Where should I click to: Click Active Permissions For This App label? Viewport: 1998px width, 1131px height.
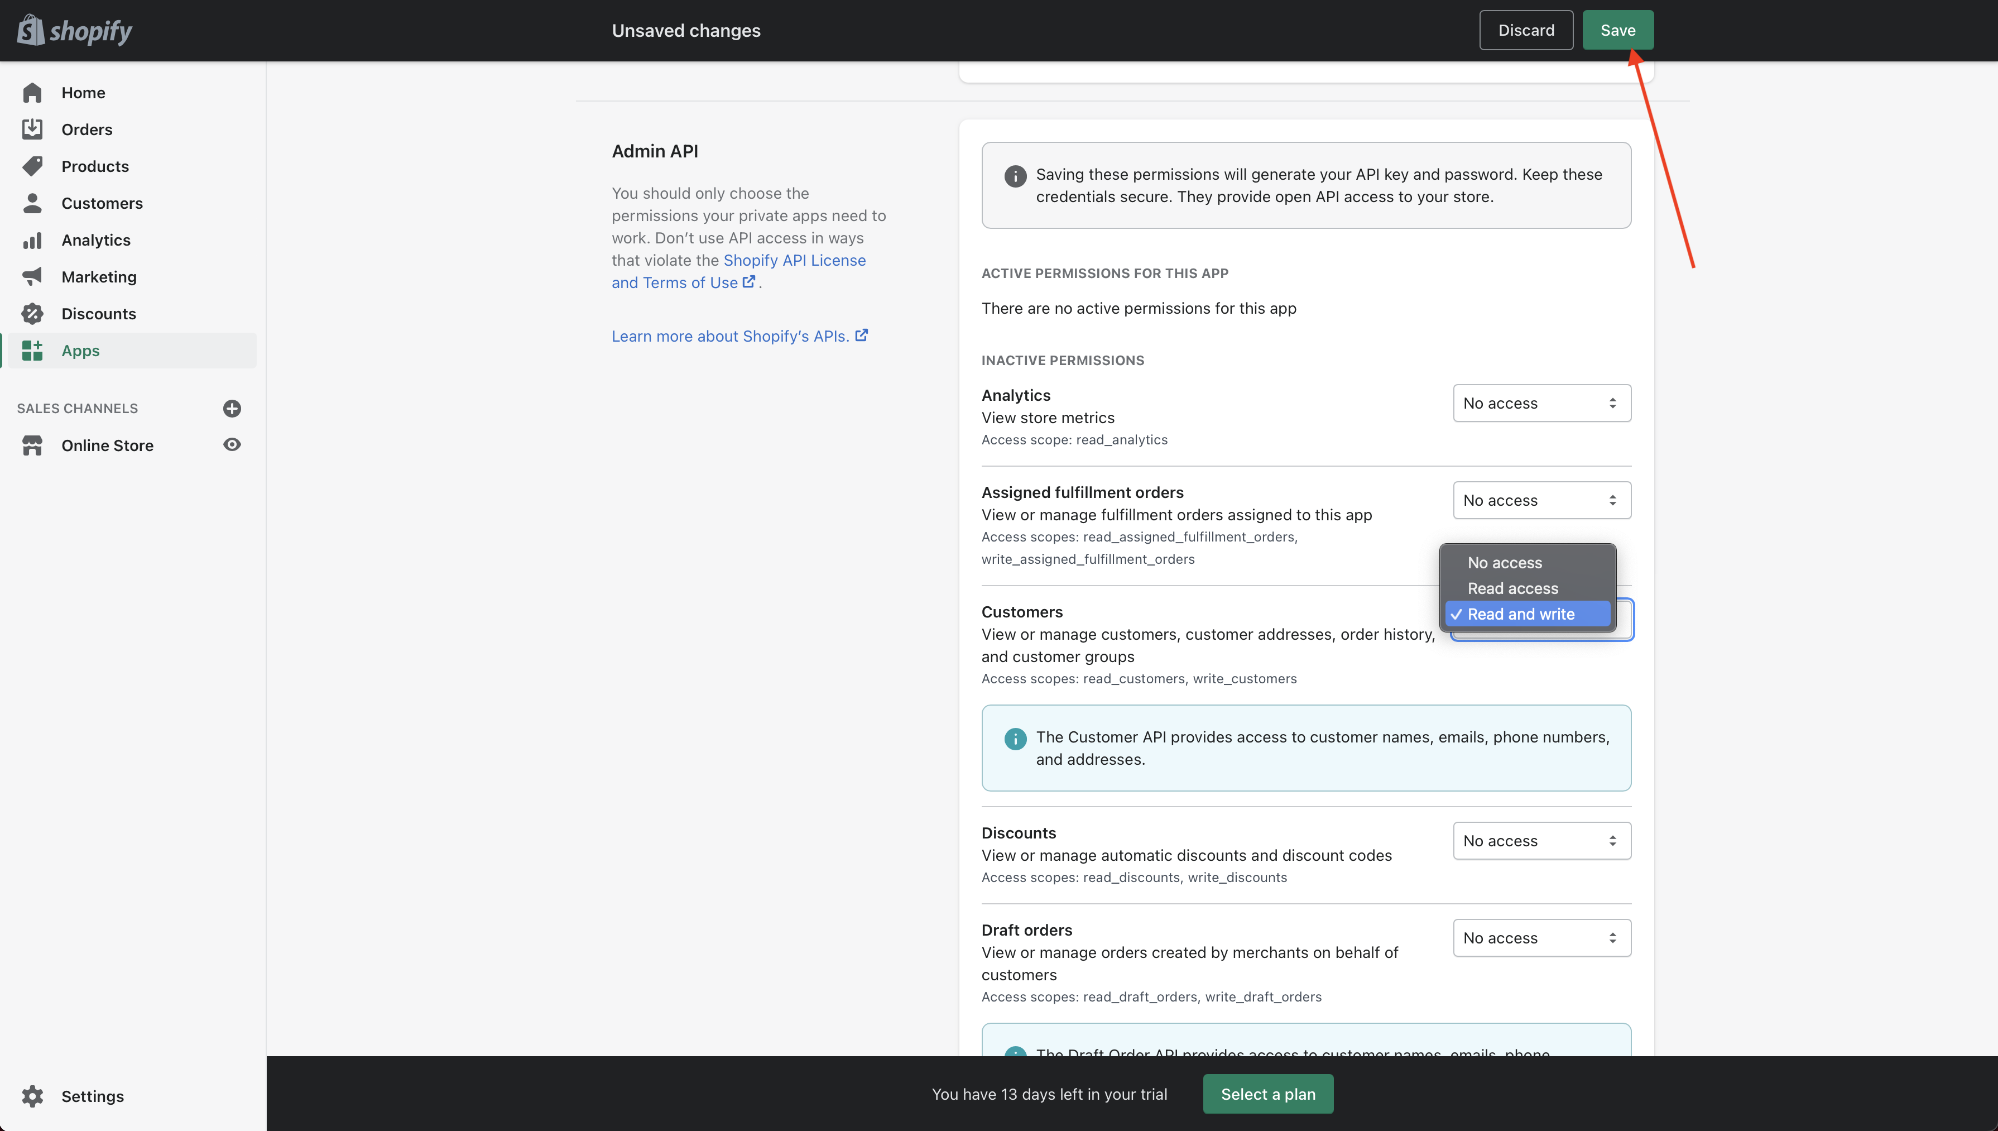point(1104,272)
